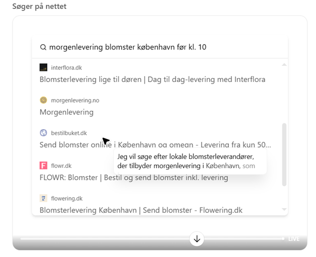The image size is (316, 257).
Task: Open the Interflora Blomsterlevering result link
Action: pyautogui.click(x=152, y=79)
